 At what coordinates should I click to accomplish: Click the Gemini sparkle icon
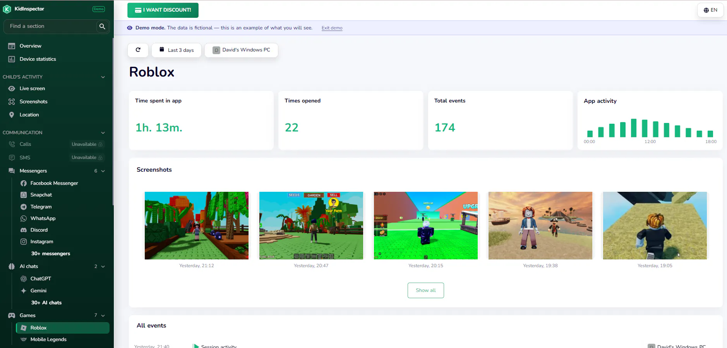pos(24,291)
